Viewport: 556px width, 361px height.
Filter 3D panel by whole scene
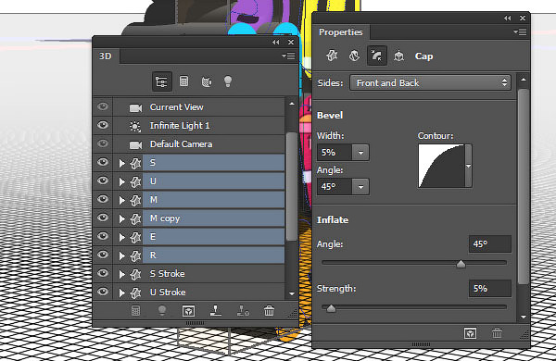click(161, 81)
